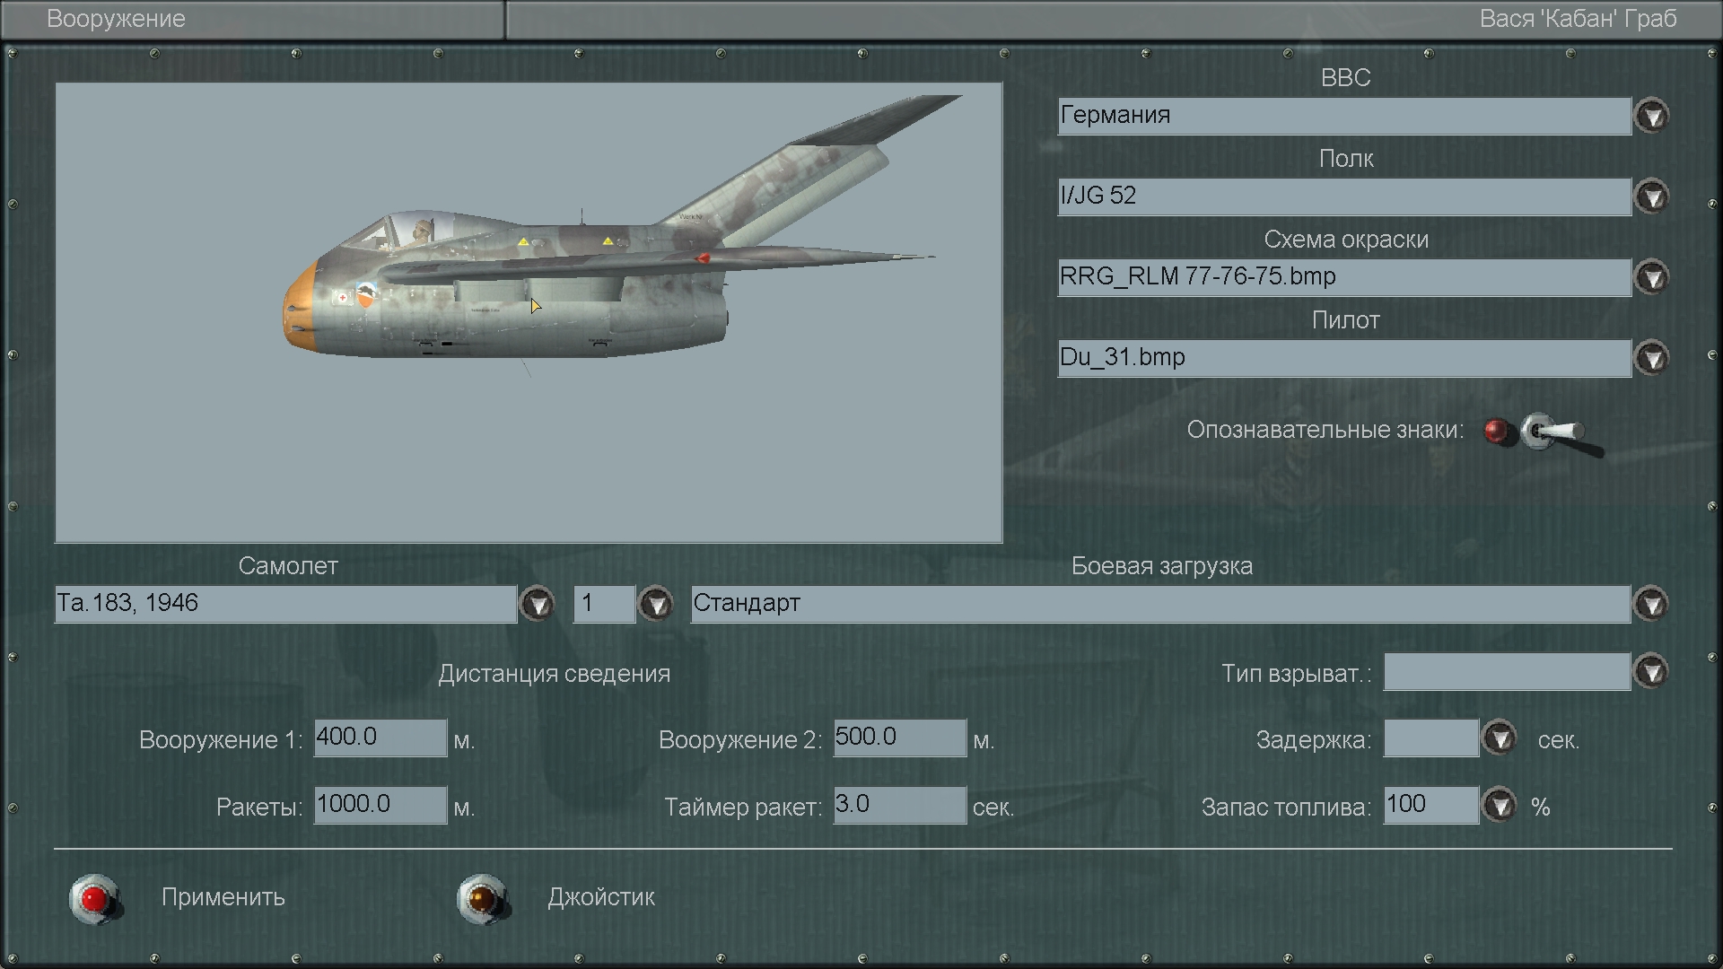Screen dimensions: 1723x969
Task: Open the ВВС country dropdown arrow
Action: [x=1652, y=116]
